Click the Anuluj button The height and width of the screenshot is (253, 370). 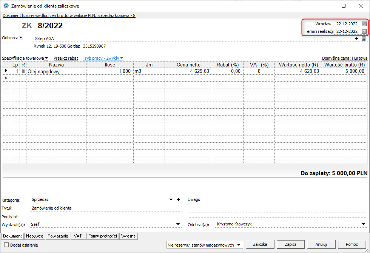coord(321,245)
